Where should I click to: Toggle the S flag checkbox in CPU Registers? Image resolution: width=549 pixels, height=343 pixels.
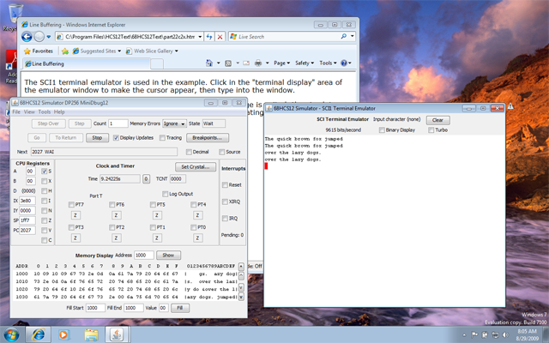click(x=44, y=171)
